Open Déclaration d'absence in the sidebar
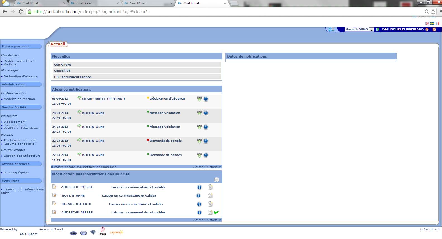Viewport: 442px width, 239px height. [20, 76]
